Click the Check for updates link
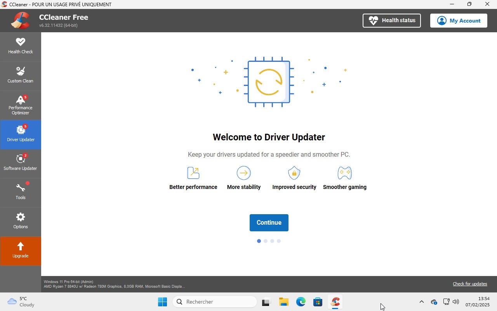This screenshot has width=497, height=311. pyautogui.click(x=470, y=284)
